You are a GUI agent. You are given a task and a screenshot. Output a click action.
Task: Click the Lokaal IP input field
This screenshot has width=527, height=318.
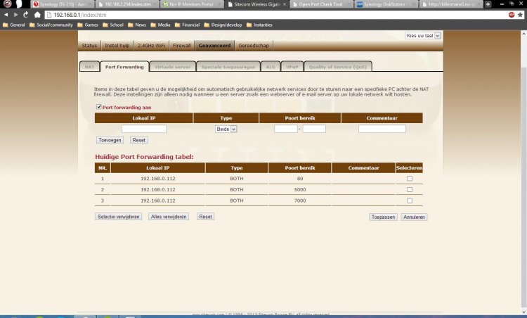[144, 129]
